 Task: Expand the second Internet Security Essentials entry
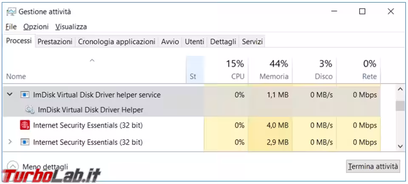[10, 142]
